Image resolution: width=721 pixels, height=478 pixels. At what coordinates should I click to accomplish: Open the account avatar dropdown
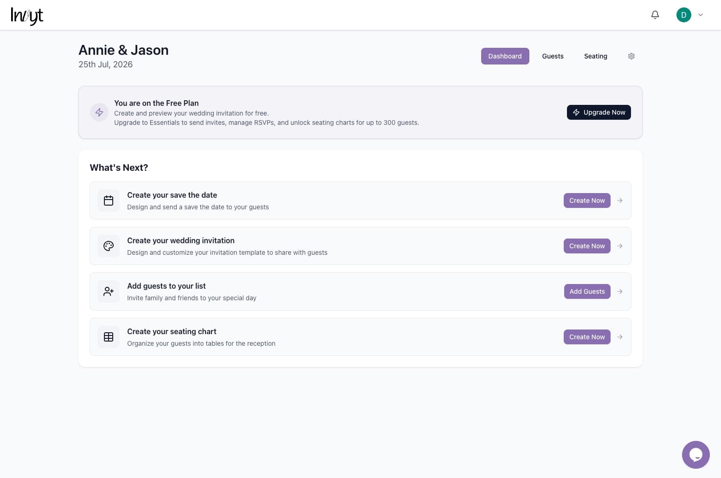click(689, 15)
